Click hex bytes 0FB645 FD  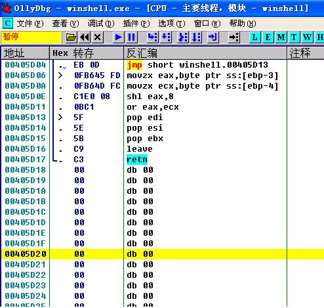(97, 76)
